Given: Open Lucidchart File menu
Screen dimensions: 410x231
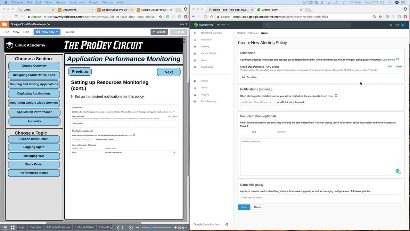Looking at the screenshot, I should (x=6, y=32).
